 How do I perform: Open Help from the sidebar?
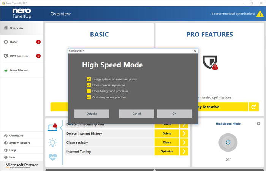point(22,150)
